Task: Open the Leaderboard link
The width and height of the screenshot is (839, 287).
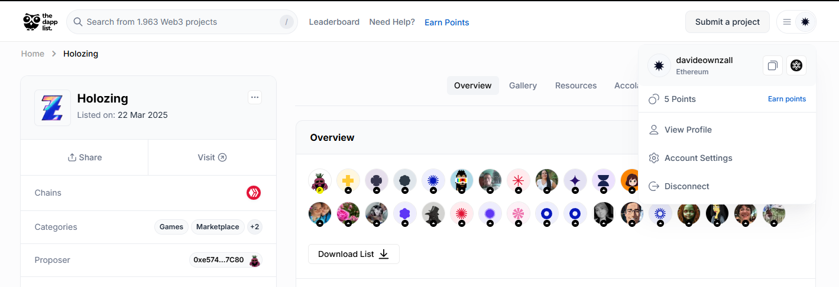Action: point(334,22)
